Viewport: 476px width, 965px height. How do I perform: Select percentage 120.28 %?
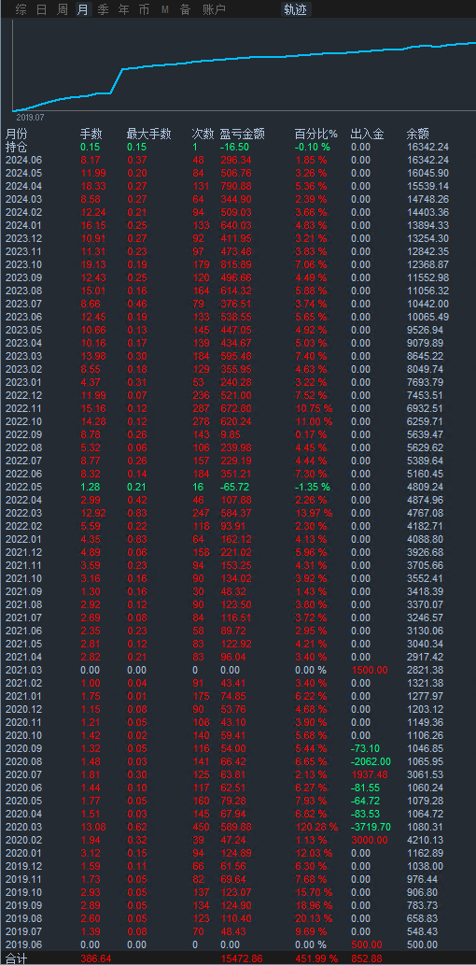316,826
